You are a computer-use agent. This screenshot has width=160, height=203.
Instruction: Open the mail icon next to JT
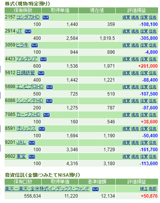(28, 31)
